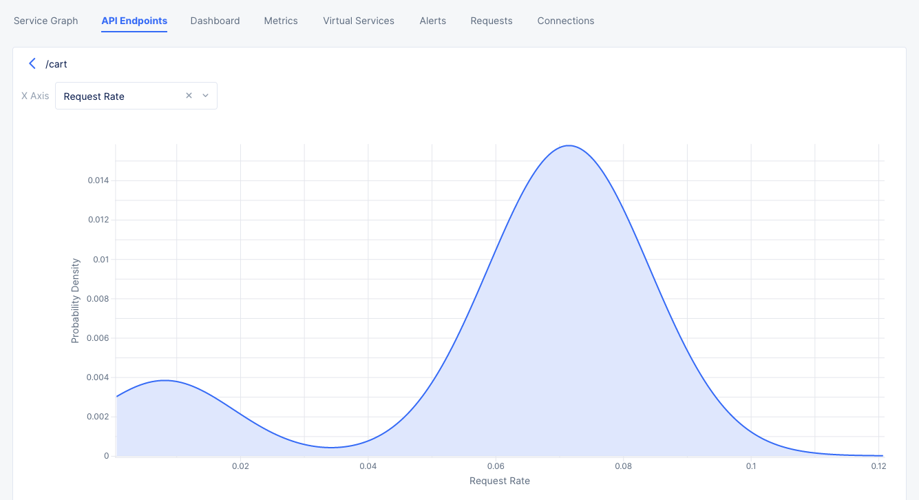This screenshot has height=500, width=919.
Task: Clear the Request Rate selection via the × icon
Action: 189,96
